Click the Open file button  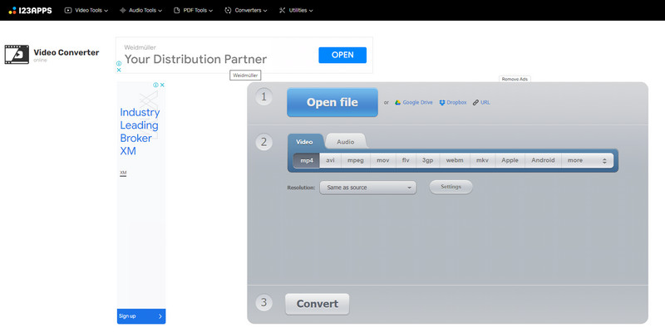point(332,103)
